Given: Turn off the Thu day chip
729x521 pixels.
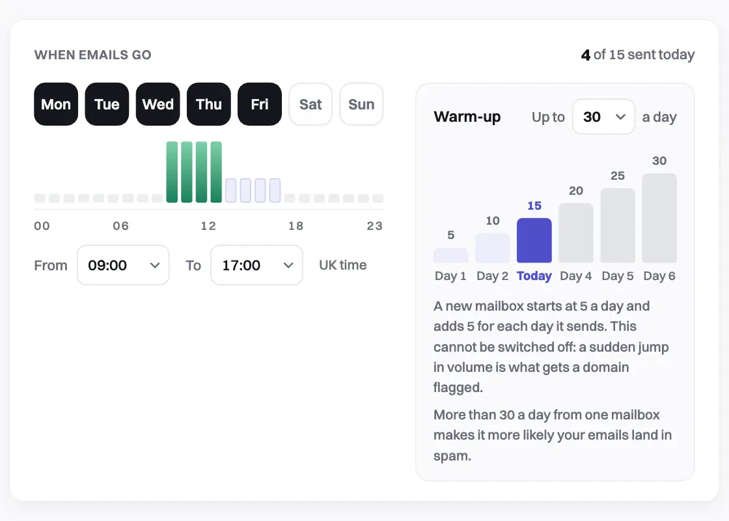Looking at the screenshot, I should [209, 104].
